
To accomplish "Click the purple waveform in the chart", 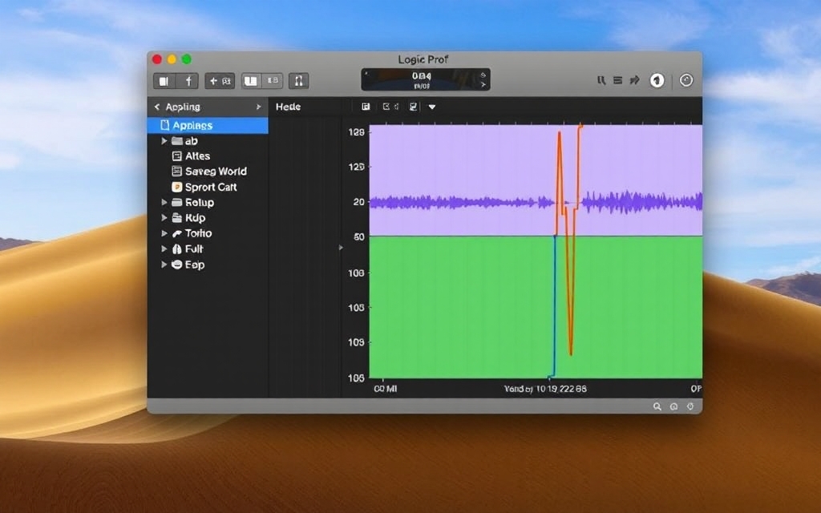I will click(536, 202).
